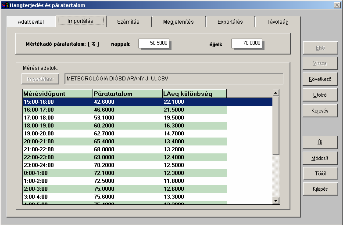The height and width of the screenshot is (225, 343).
Task: Select the 16:00-17:00 row
Action: tap(125, 110)
